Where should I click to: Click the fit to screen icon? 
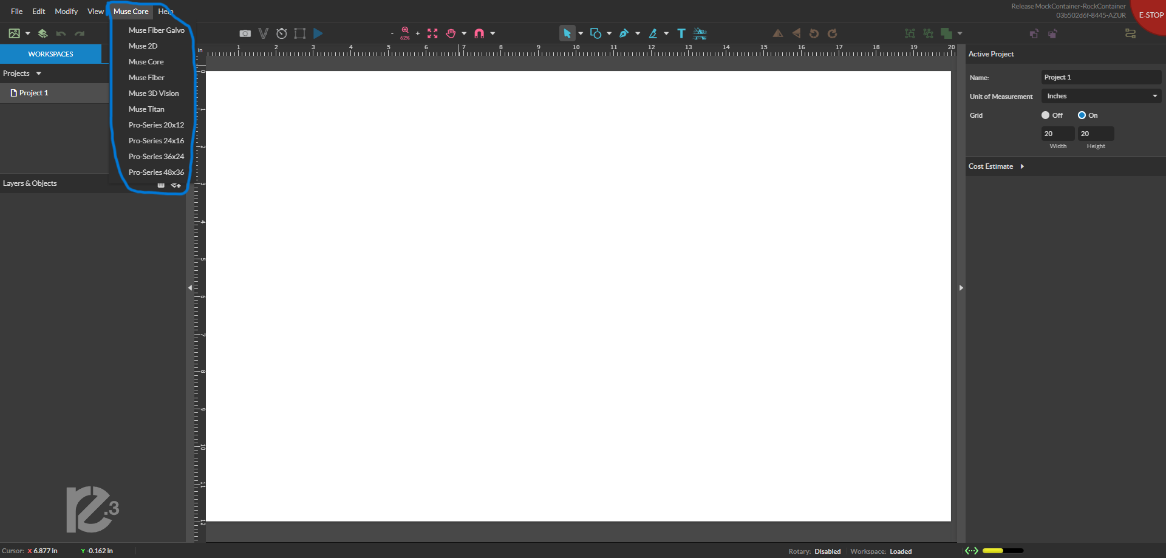coord(432,33)
